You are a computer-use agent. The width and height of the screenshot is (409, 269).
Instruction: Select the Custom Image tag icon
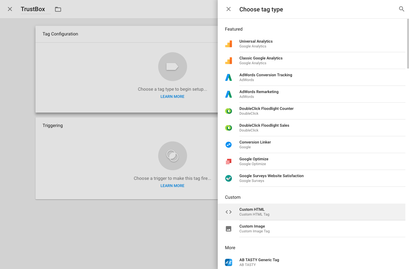coord(229,228)
